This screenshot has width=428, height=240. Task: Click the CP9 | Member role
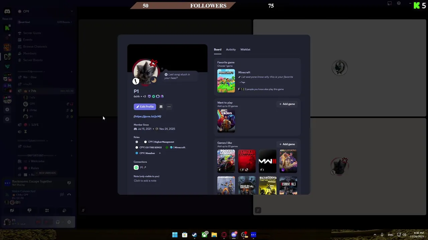(x=145, y=153)
